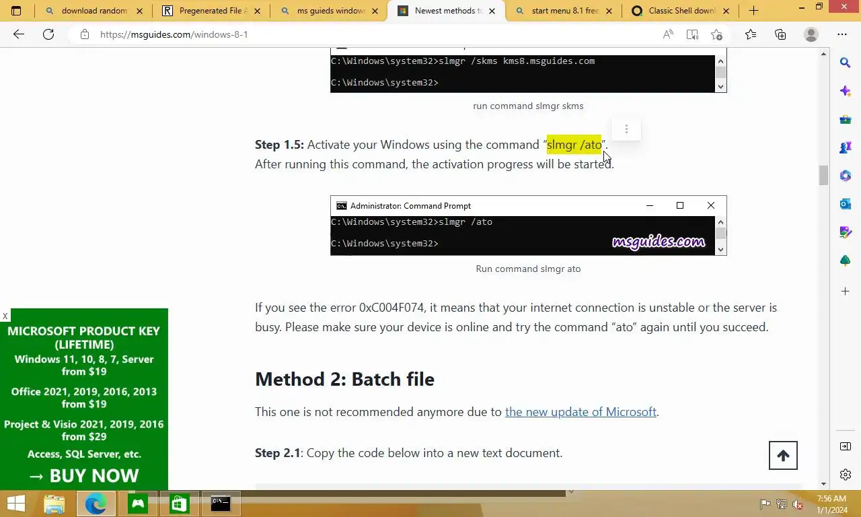Viewport: 861px width, 517px height.
Task: Open the network tray icon
Action: click(x=781, y=504)
